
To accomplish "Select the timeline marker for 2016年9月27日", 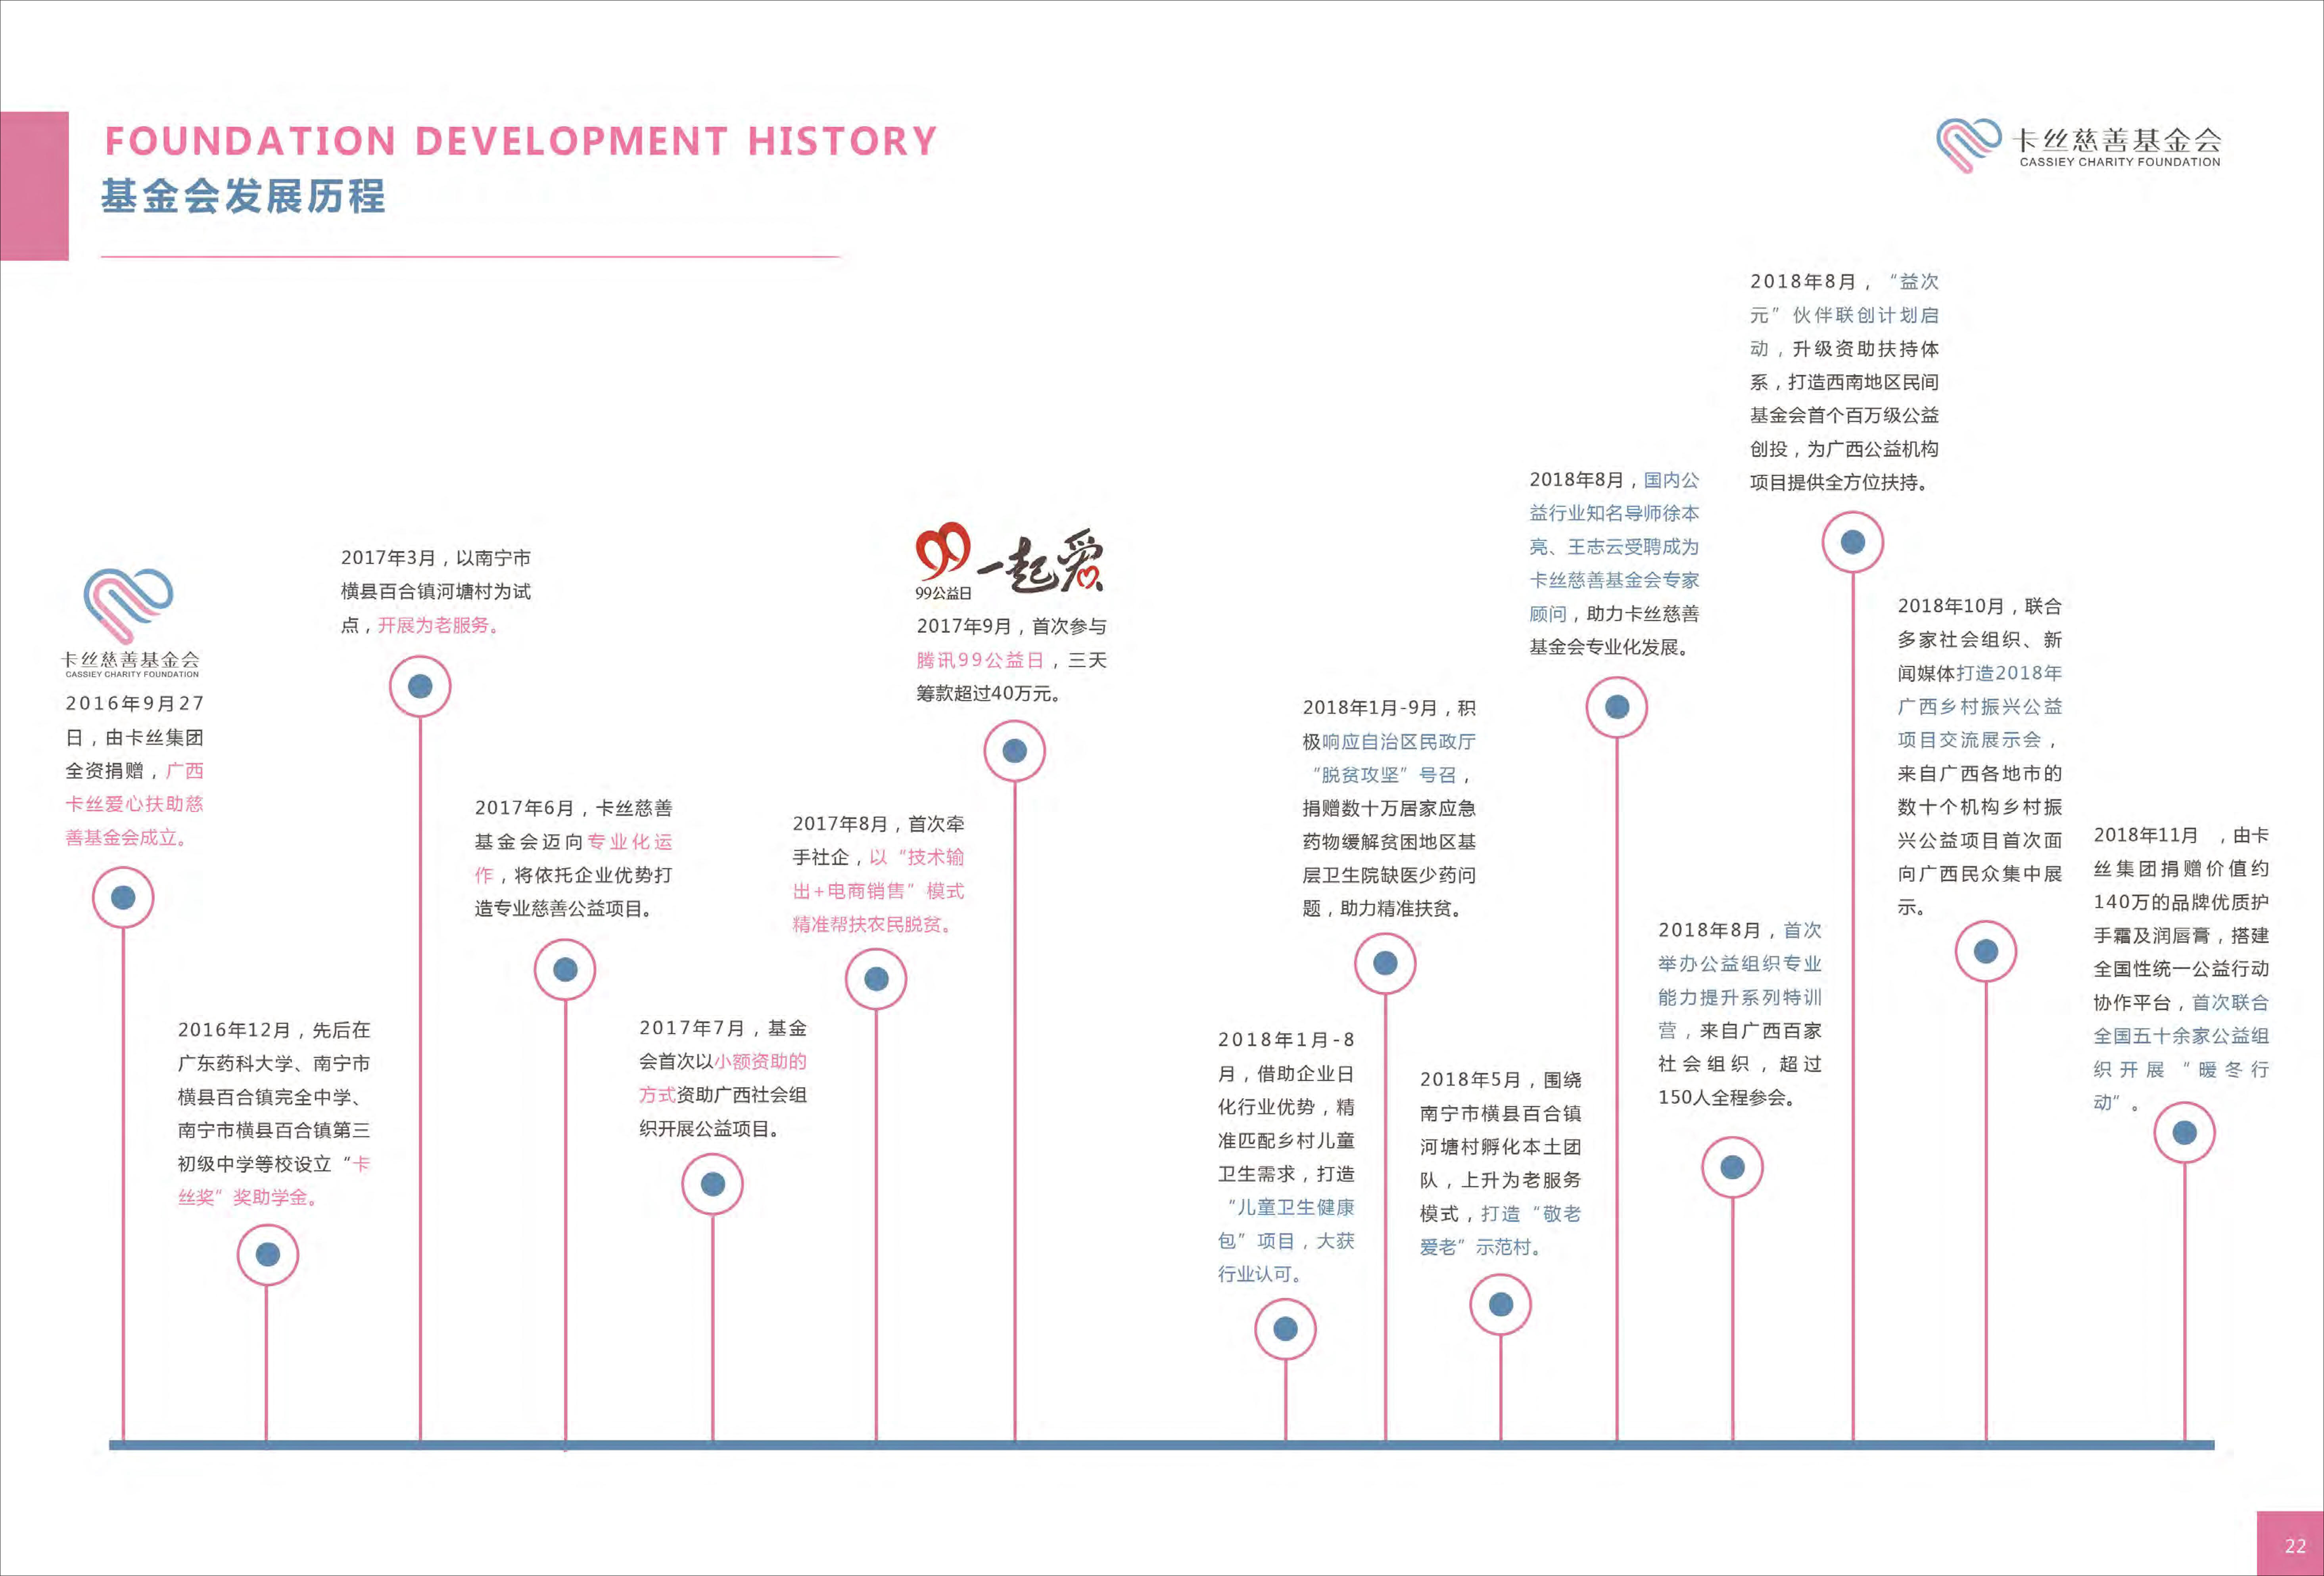I will (x=123, y=898).
